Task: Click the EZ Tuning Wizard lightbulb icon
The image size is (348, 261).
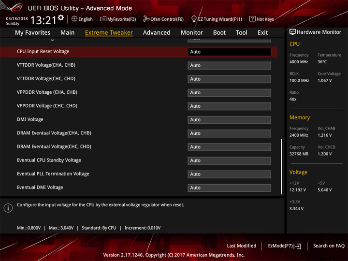Action: [x=194, y=19]
